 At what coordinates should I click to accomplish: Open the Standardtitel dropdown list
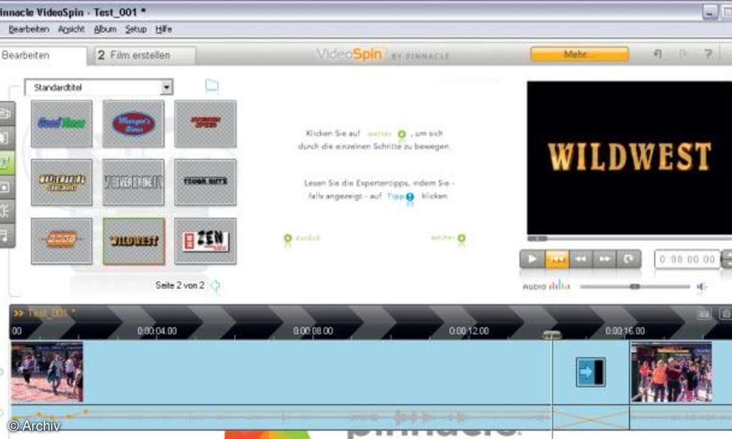pyautogui.click(x=167, y=87)
